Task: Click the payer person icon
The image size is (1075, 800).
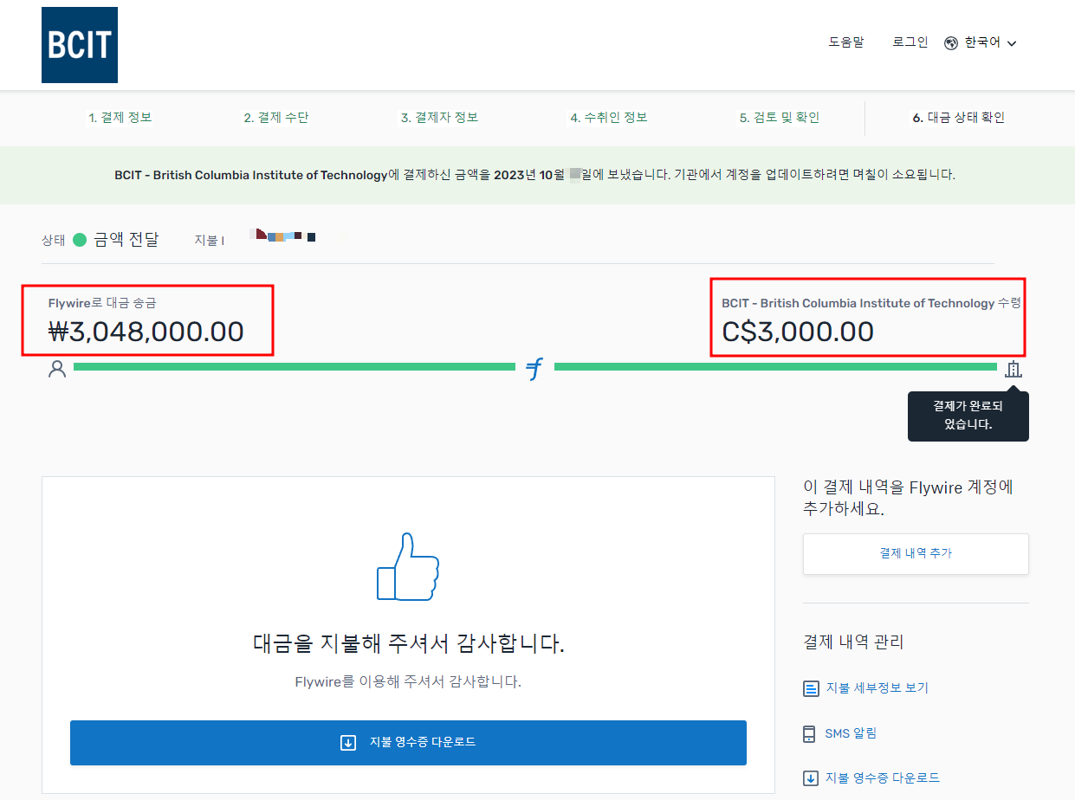Action: point(57,370)
